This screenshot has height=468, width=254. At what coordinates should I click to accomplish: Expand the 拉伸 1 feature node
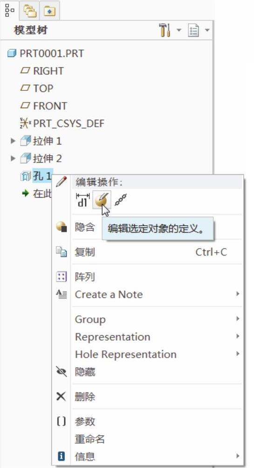(13, 141)
